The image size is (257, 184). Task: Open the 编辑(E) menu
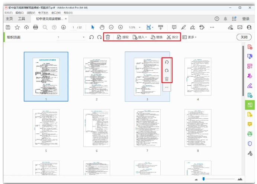tap(19, 13)
